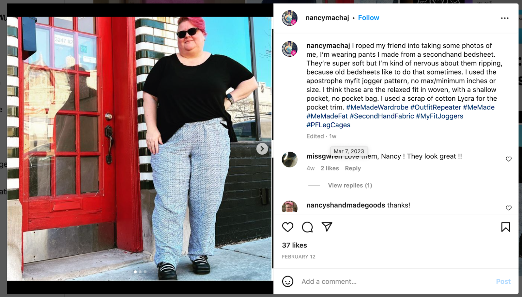Like the post with the heart icon
The image size is (522, 297).
pos(288,227)
